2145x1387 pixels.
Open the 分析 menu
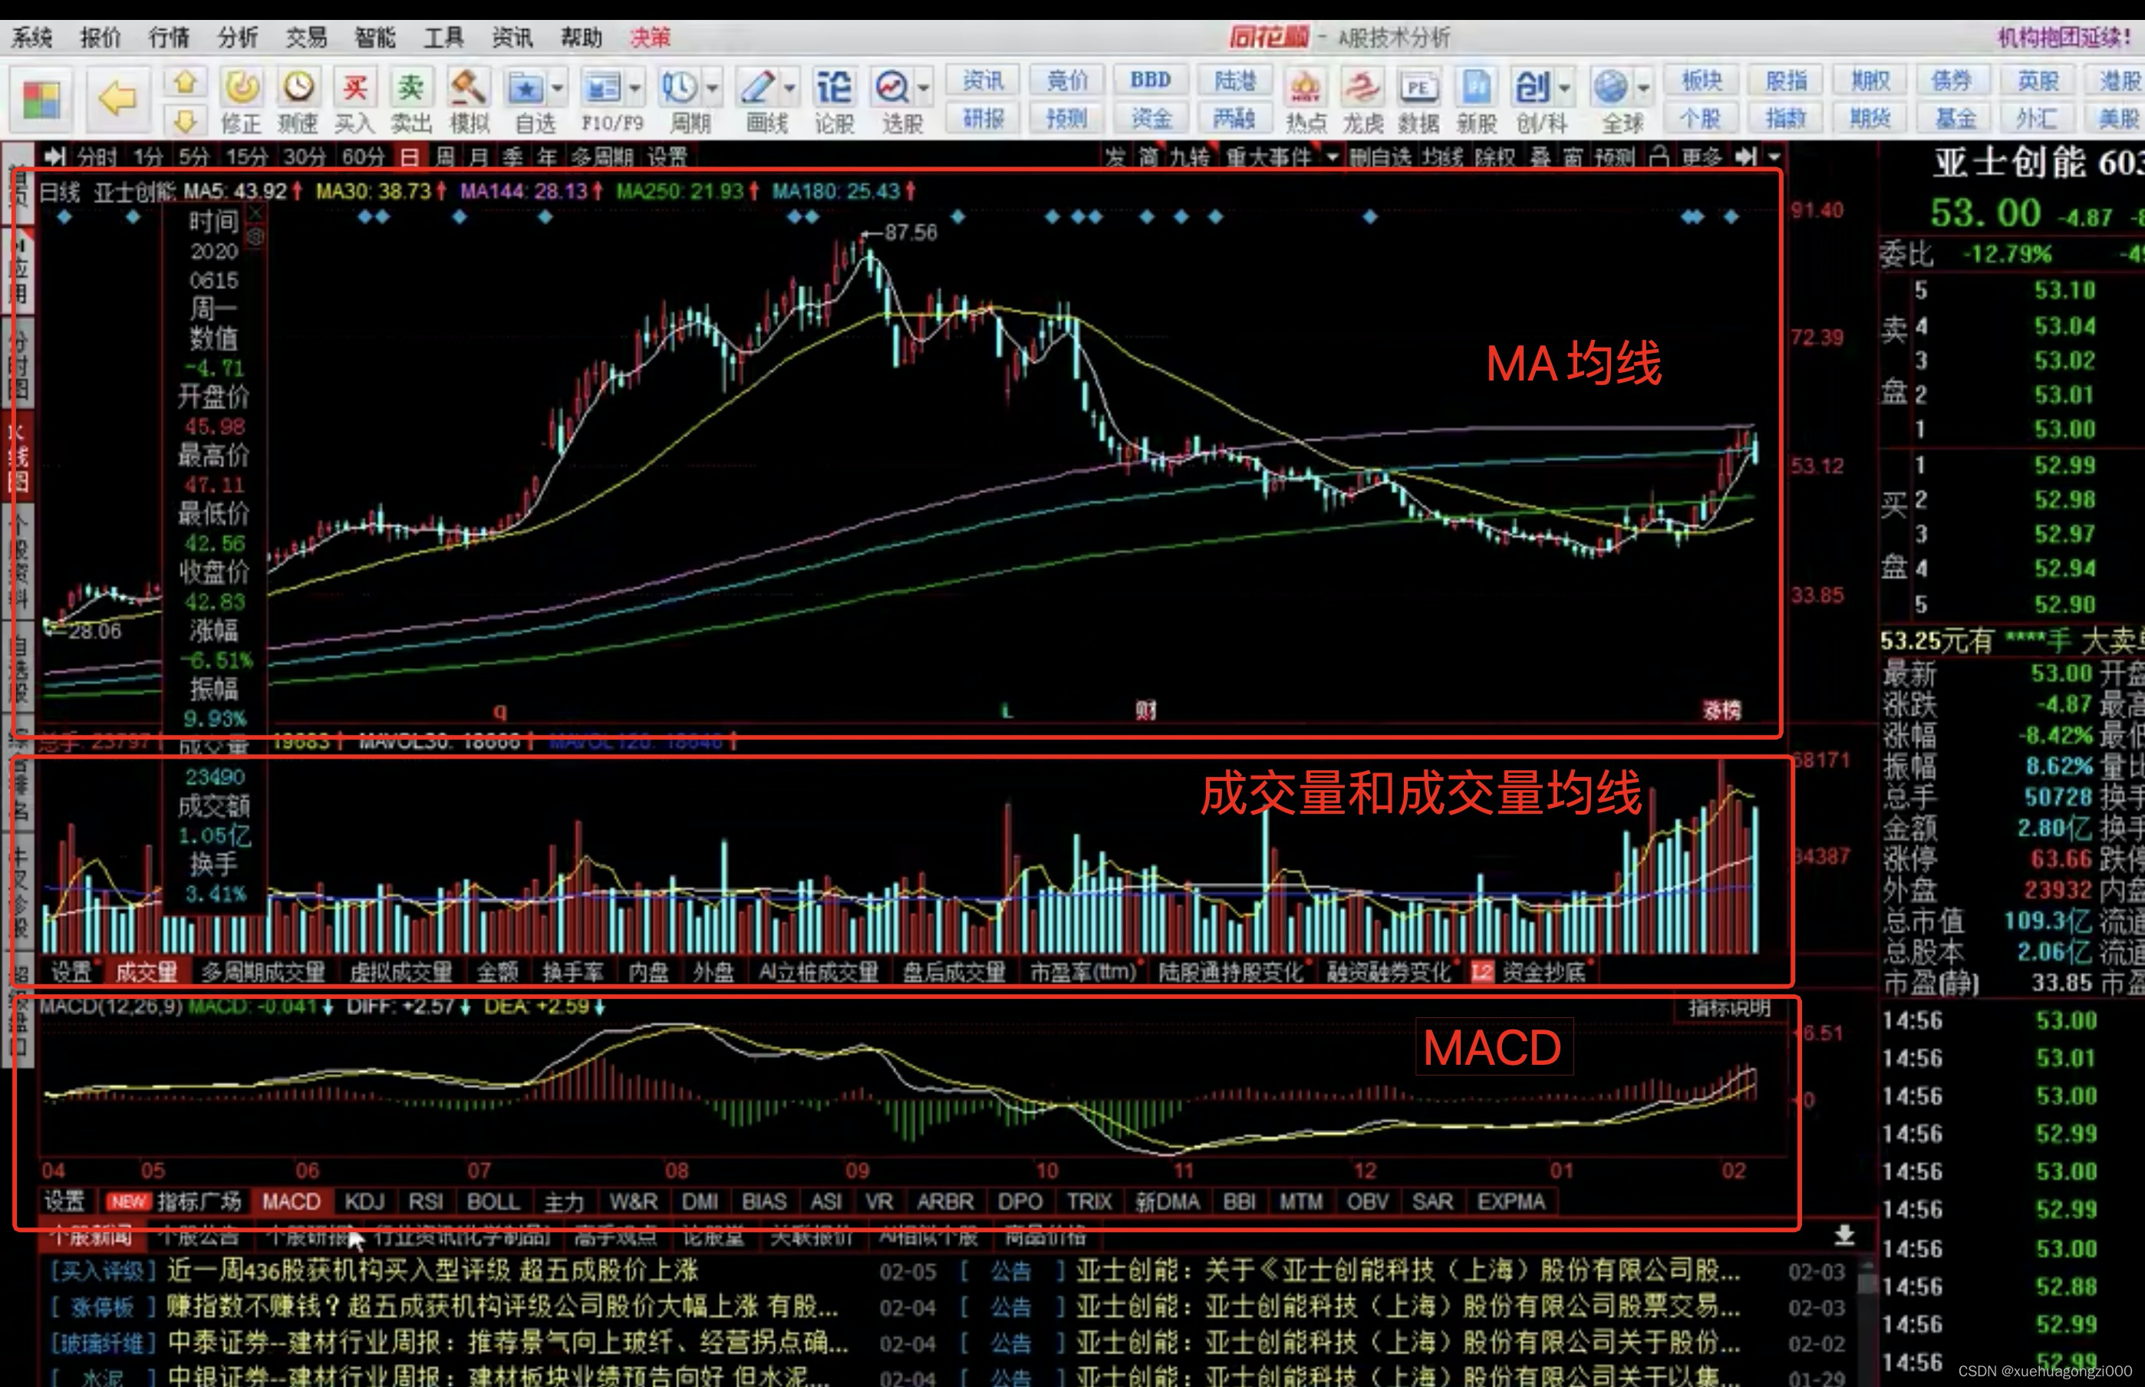pos(238,38)
